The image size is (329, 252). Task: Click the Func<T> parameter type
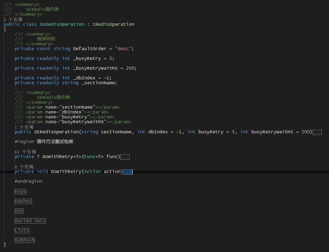coord(94,157)
